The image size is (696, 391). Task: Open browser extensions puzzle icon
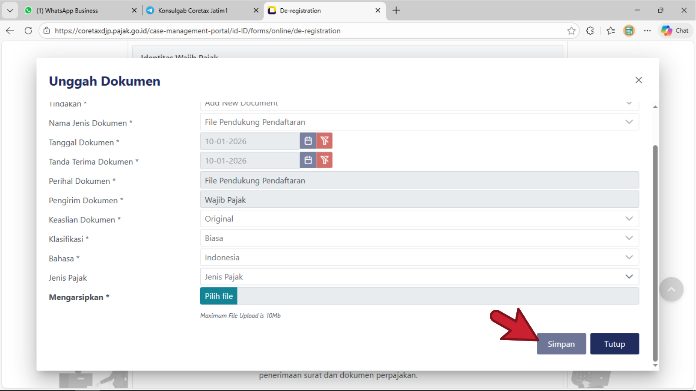coord(590,31)
